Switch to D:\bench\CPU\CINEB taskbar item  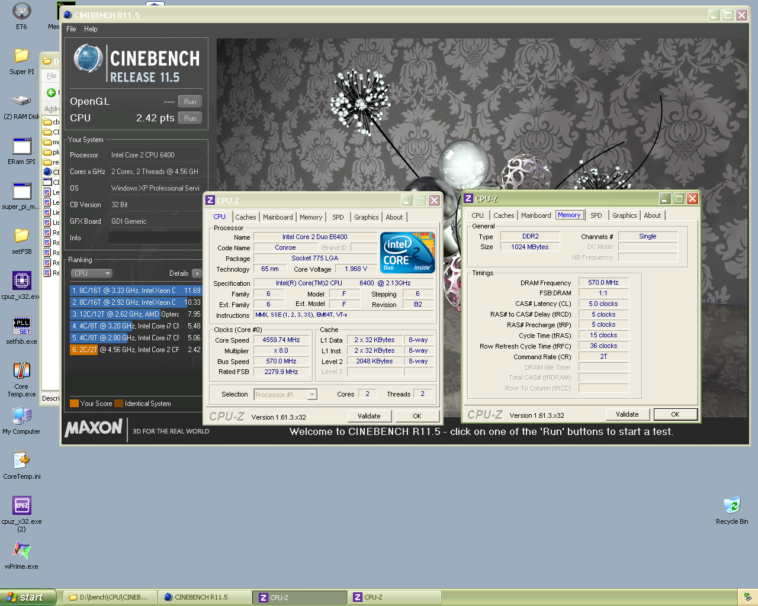point(109,597)
